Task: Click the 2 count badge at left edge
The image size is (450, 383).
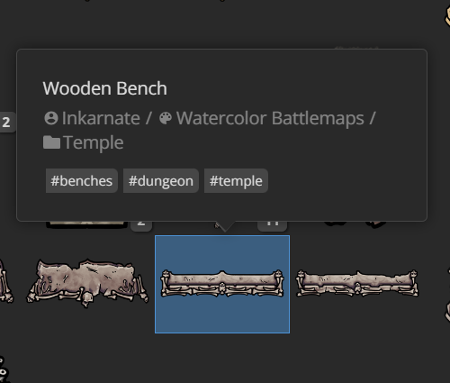Action: click(6, 123)
